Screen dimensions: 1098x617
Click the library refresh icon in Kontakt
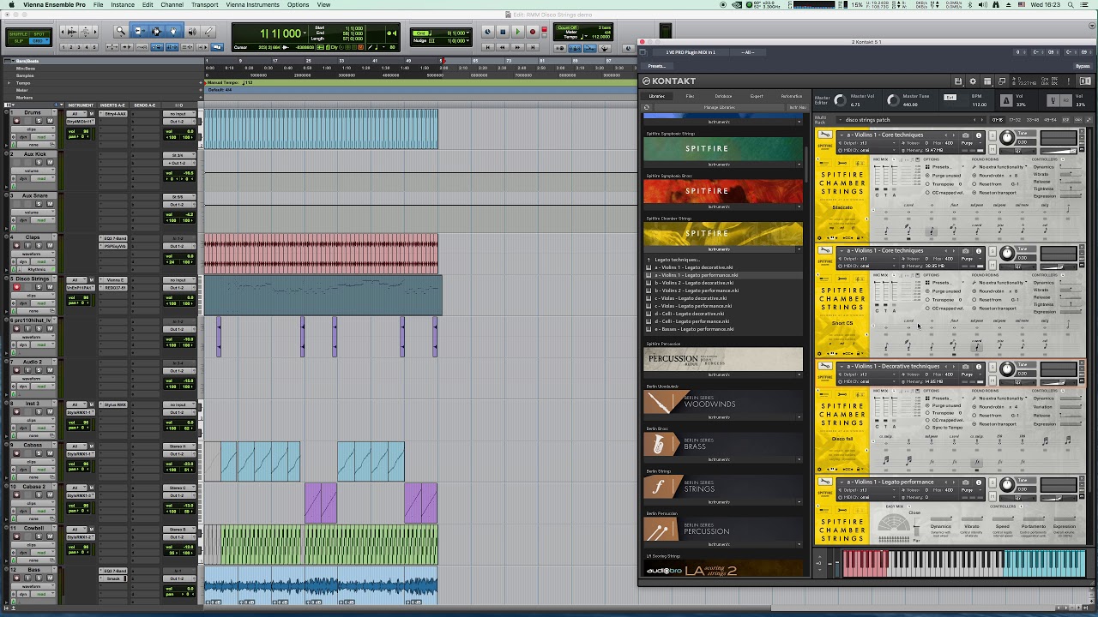point(647,107)
